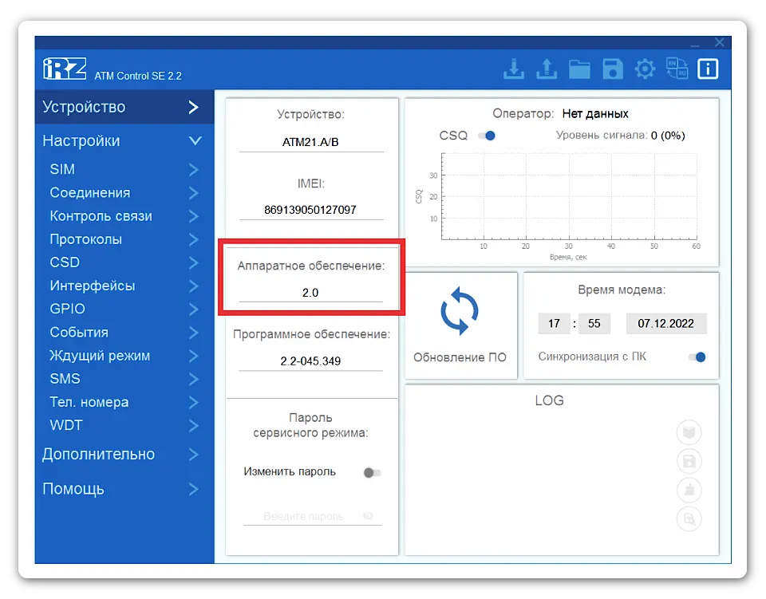
Task: Collapse the Настройки section chevron
Action: [x=195, y=140]
